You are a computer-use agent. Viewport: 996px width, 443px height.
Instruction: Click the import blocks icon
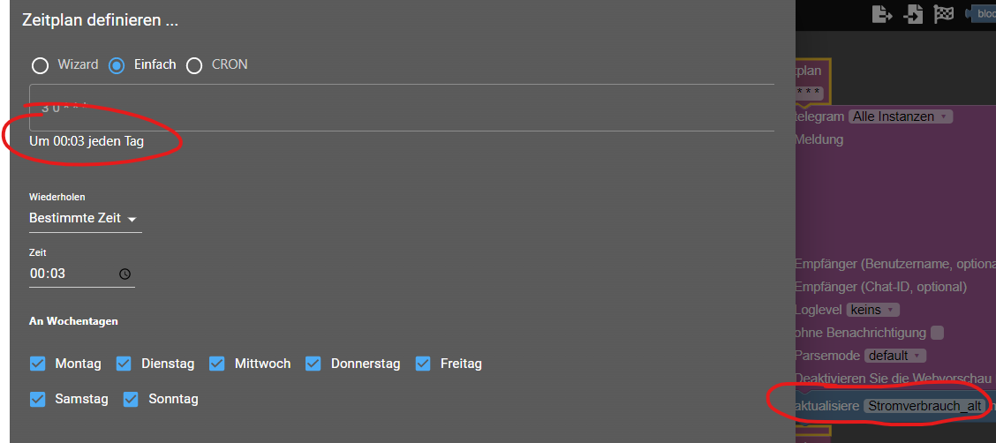(x=913, y=13)
